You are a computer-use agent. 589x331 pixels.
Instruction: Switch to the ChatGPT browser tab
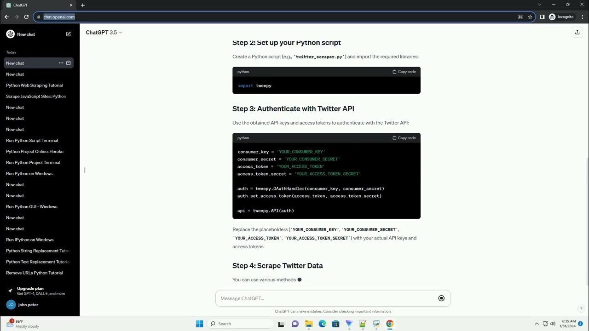click(x=39, y=5)
